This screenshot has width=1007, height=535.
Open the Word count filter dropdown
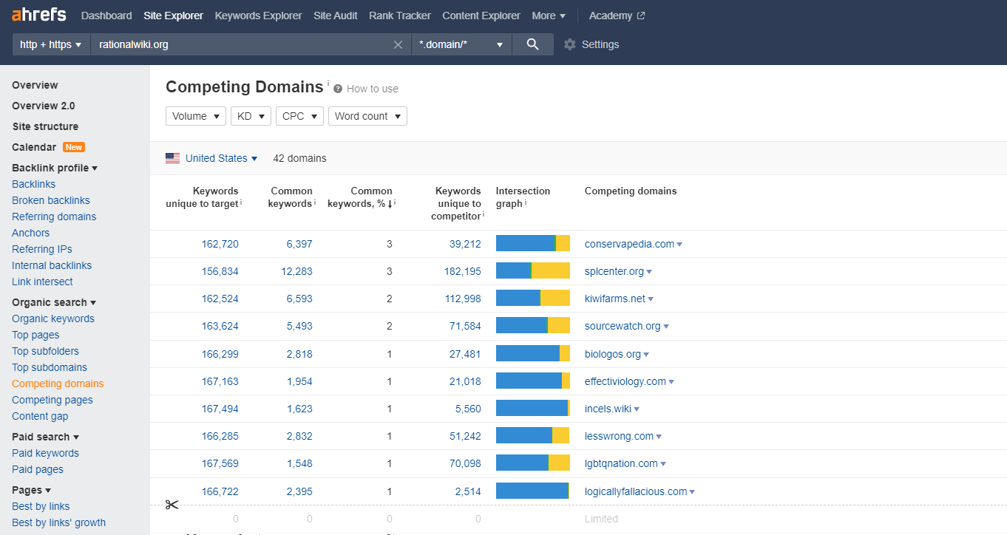point(367,116)
